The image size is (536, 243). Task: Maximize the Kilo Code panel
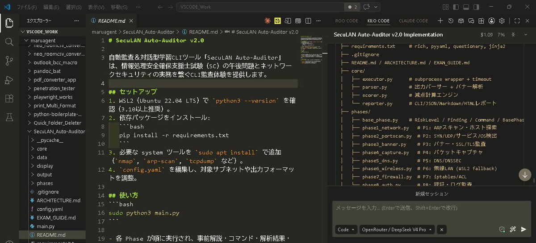click(x=517, y=21)
